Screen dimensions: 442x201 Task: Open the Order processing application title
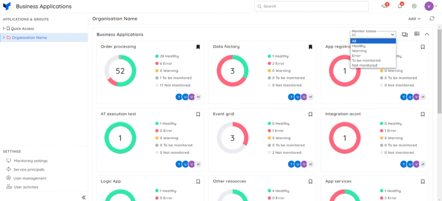118,47
